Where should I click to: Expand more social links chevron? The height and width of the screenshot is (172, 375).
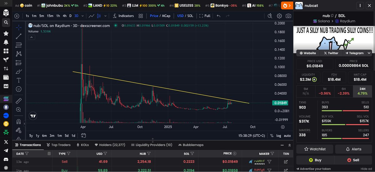click(369, 53)
